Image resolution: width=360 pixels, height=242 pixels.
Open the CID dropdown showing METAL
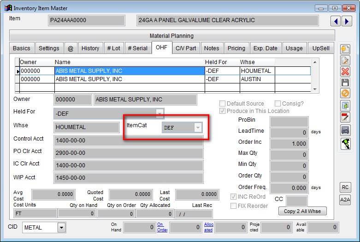[61, 227]
